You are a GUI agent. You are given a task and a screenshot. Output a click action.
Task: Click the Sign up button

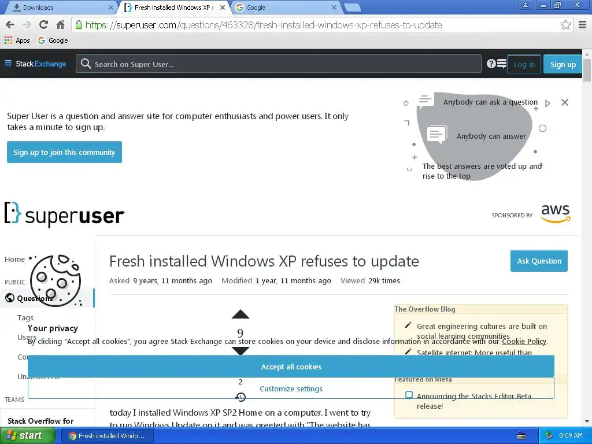tap(563, 64)
